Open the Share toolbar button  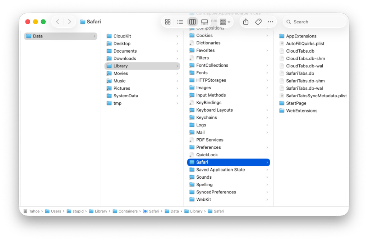point(246,22)
